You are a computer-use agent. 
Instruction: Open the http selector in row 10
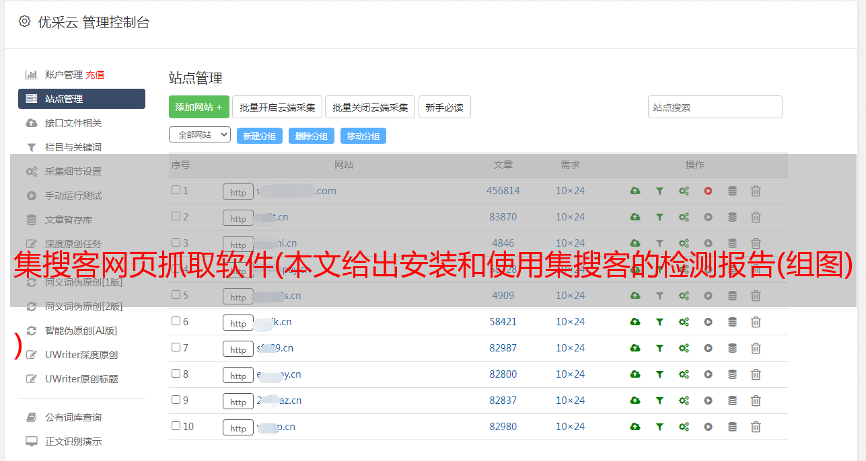238,427
